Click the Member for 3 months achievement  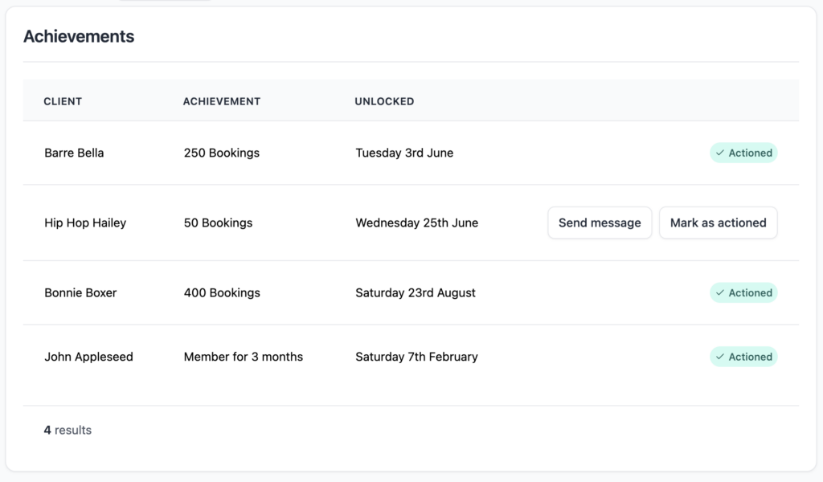244,357
